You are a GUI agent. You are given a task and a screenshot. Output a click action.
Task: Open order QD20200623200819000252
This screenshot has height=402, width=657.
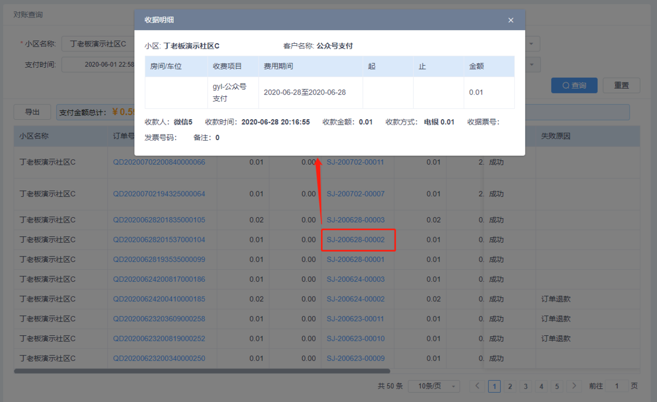159,339
